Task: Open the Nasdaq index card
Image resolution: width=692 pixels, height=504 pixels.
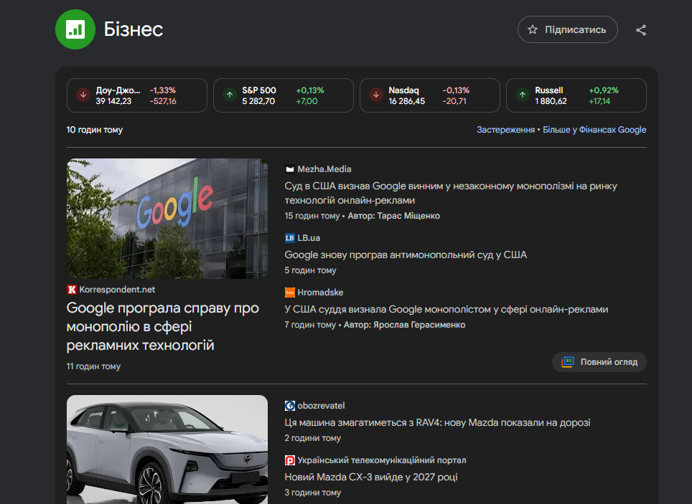Action: pos(430,95)
